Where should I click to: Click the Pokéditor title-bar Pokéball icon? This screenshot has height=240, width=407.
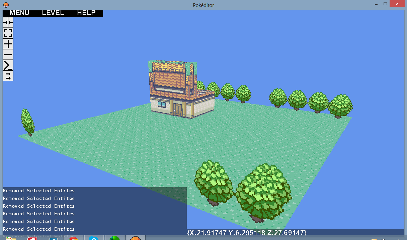[6, 5]
